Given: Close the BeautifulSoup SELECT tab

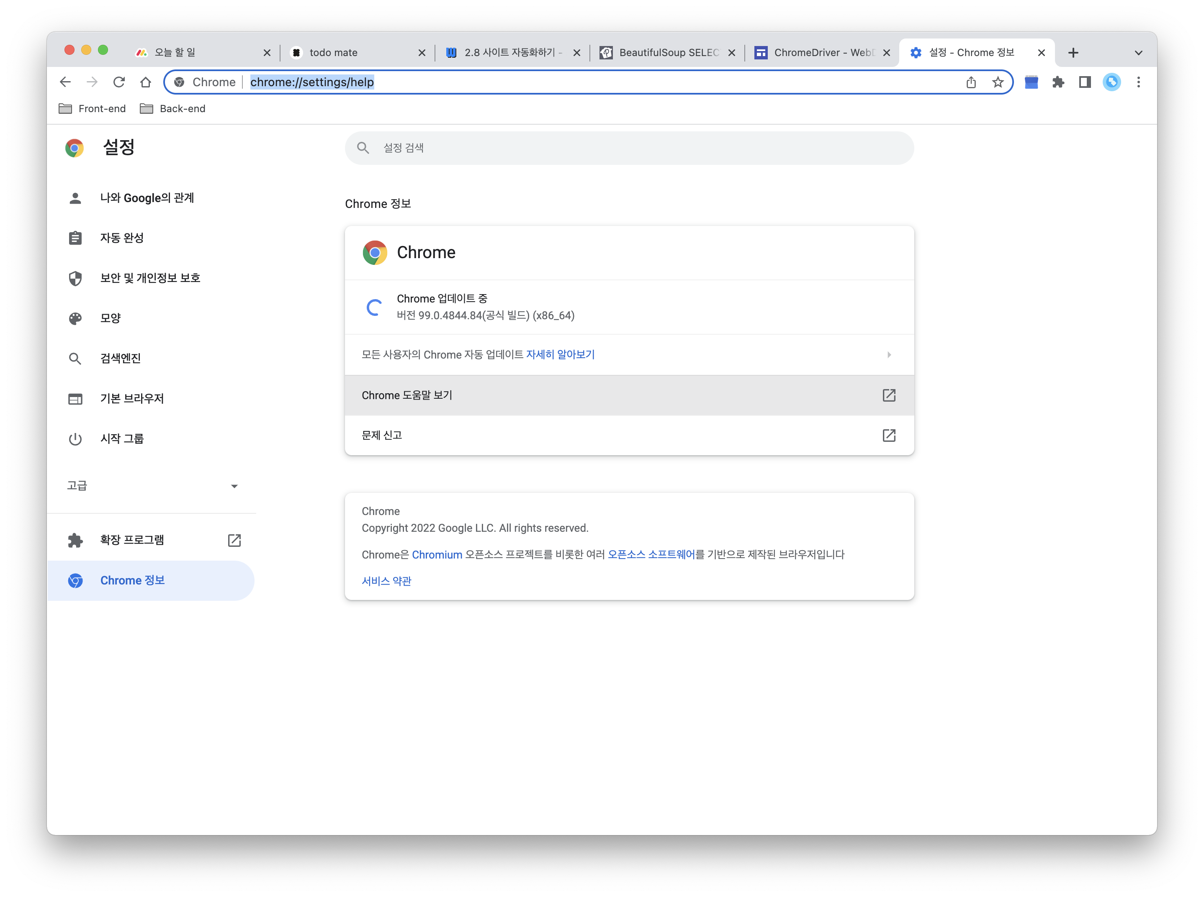Looking at the screenshot, I should point(731,53).
